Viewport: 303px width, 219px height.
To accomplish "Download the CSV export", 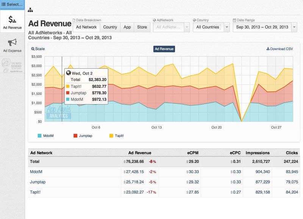I will (280, 49).
